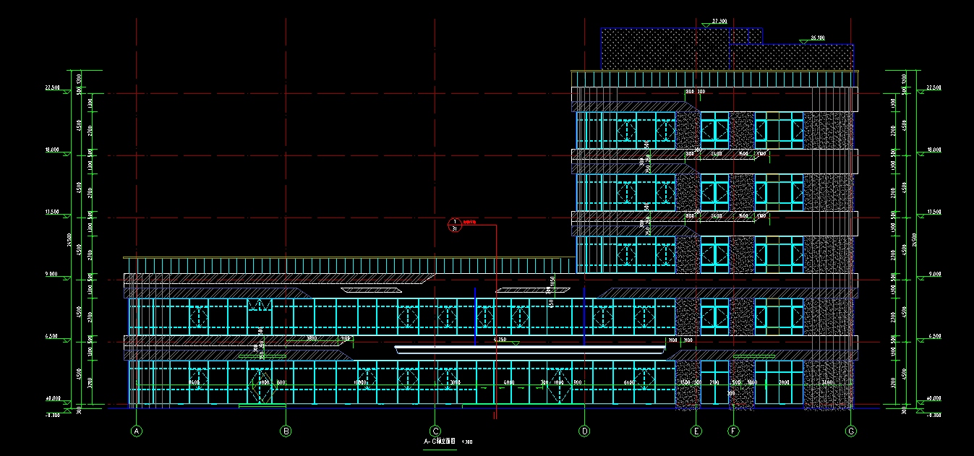
Task: Select the right-side 18.000 level label
Action: tap(934, 150)
